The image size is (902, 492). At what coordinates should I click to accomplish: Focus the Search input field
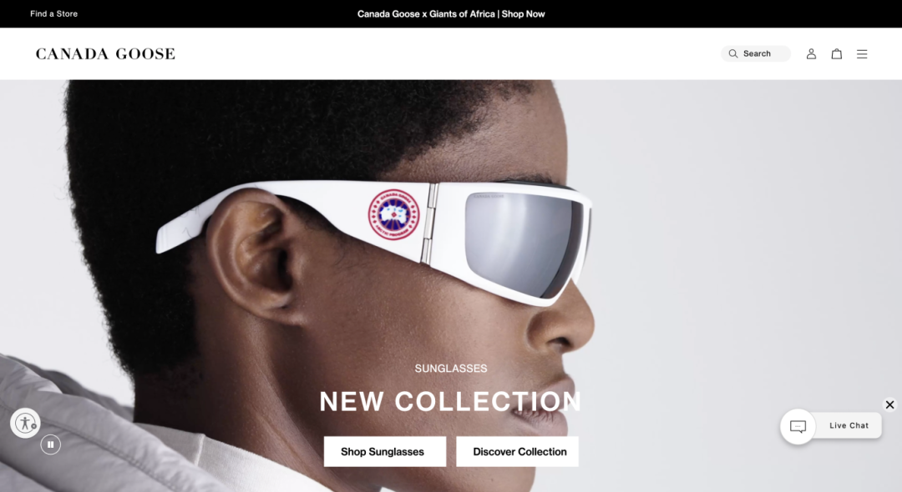[756, 53]
